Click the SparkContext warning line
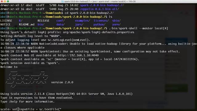The height and width of the screenshot is (111, 197). (90, 51)
